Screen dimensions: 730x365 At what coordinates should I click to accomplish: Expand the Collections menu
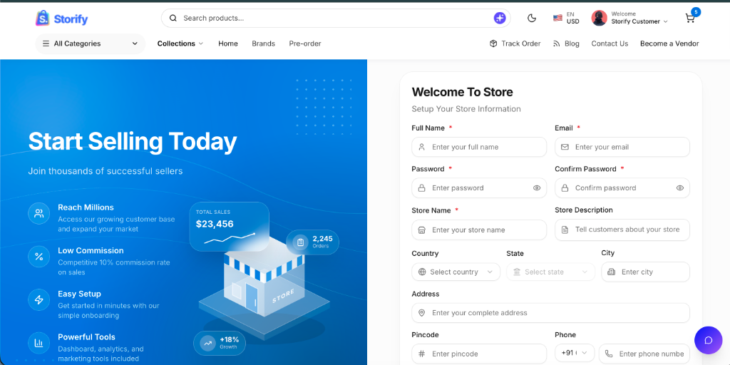pos(180,43)
